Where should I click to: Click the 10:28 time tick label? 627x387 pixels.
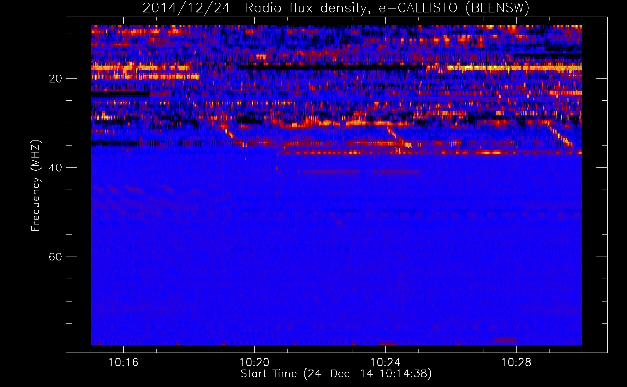516,363
